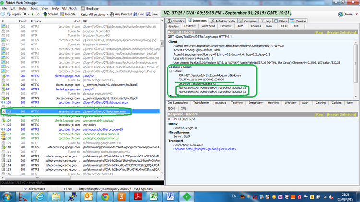
Task: Open the File menu
Action: 4,8
